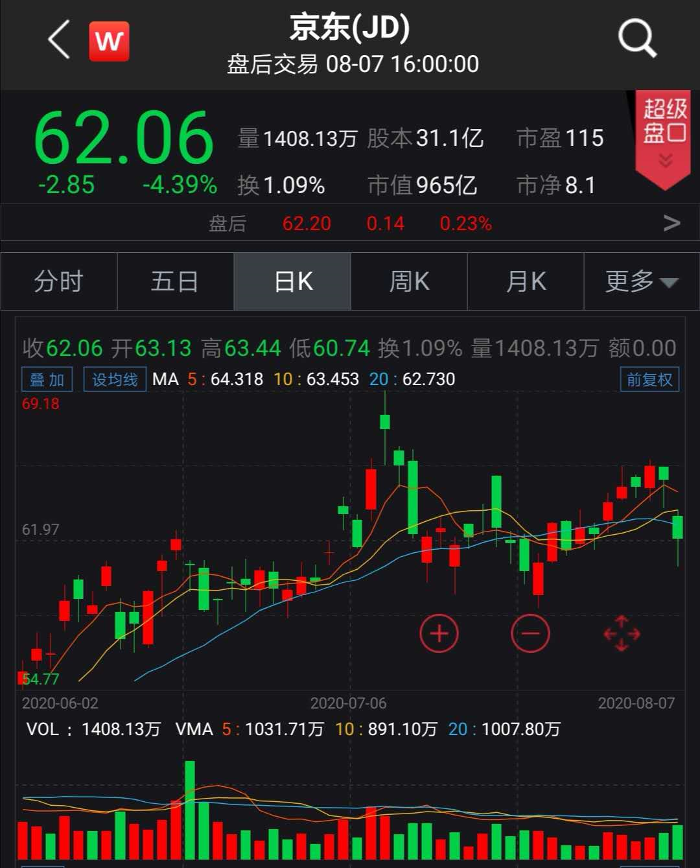Switch to the 月K tab
This screenshot has height=868, width=700.
point(526,281)
